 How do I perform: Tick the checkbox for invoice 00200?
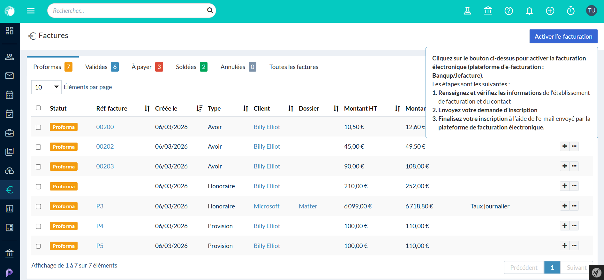(38, 127)
